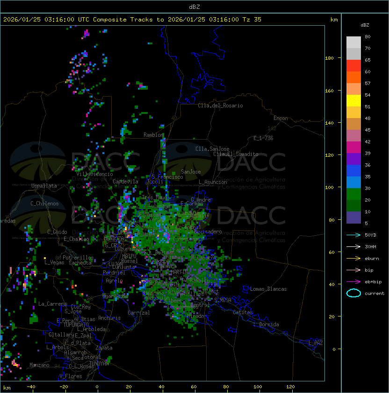Click the white 30HM arrow legend icon

(353, 246)
